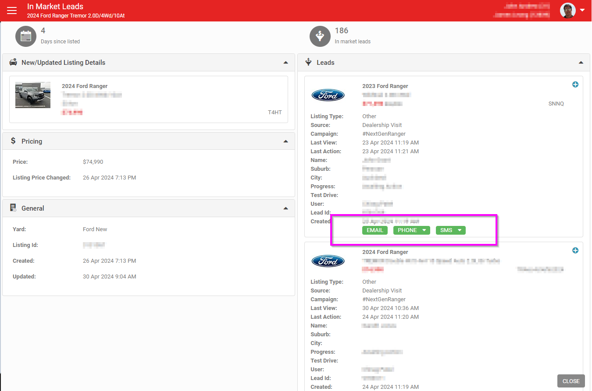Click the green EMAIL button
The width and height of the screenshot is (592, 391).
pos(375,230)
